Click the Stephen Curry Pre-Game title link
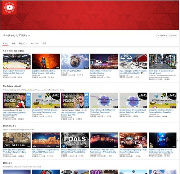This screenshot has height=174, width=180. click(14, 72)
